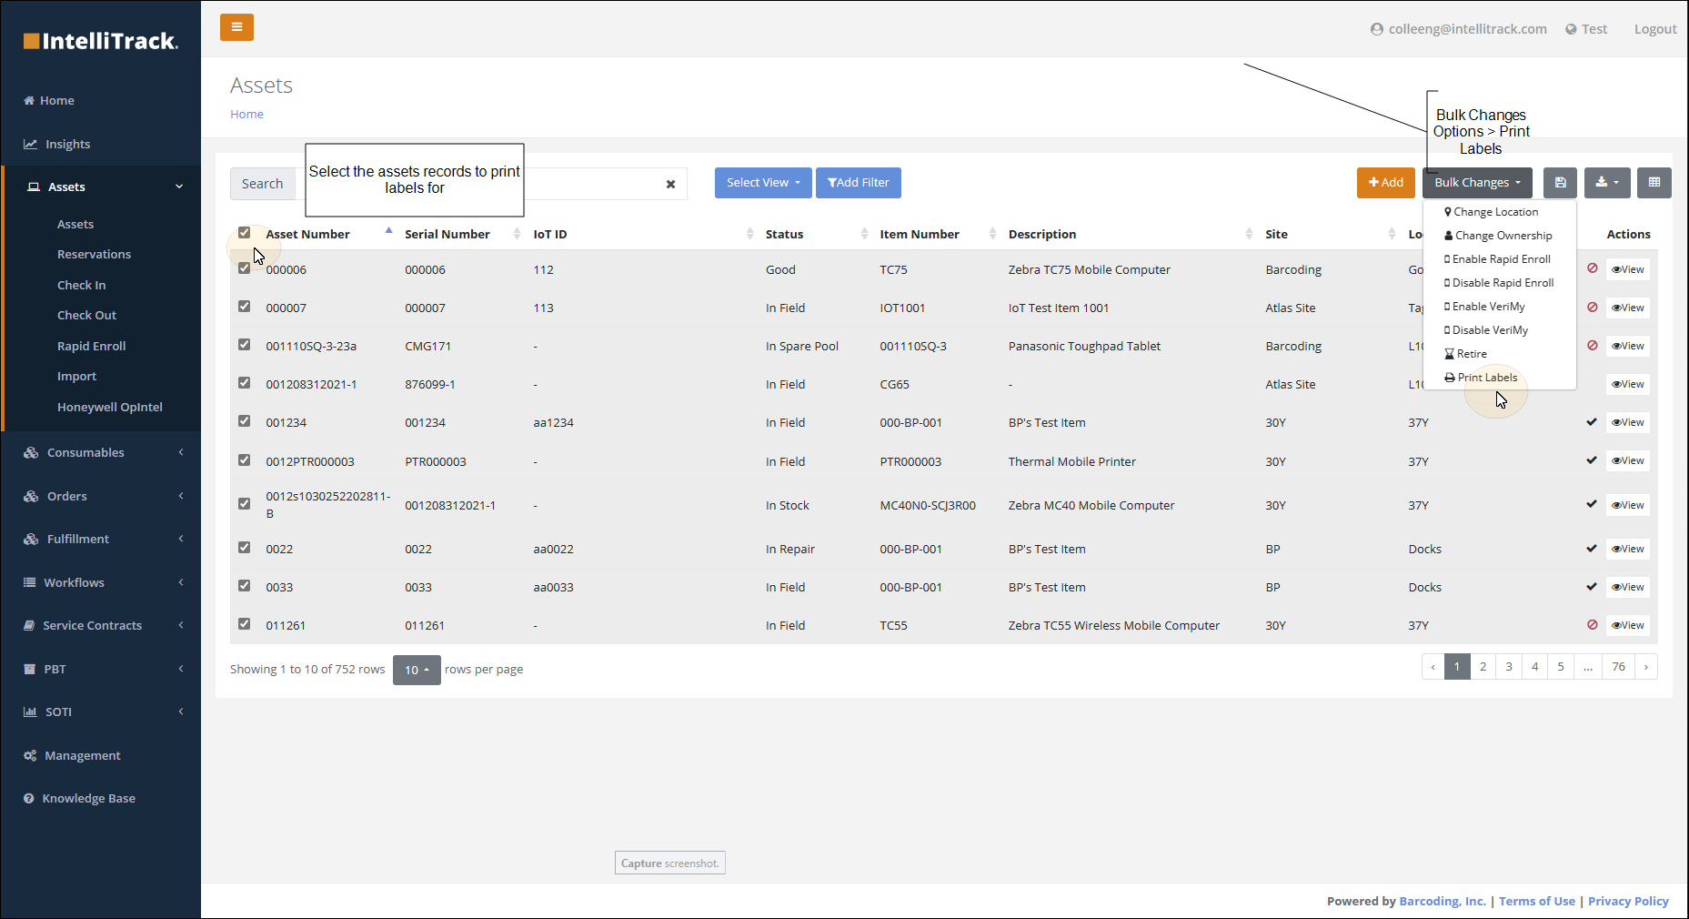Uncheck the checkbox for asset 0022
Viewport: 1689px width, 919px height.
[x=244, y=548]
